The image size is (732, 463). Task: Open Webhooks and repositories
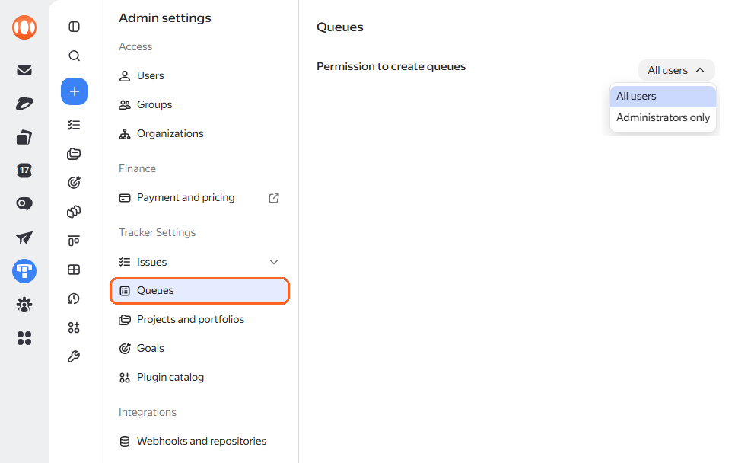coord(200,442)
